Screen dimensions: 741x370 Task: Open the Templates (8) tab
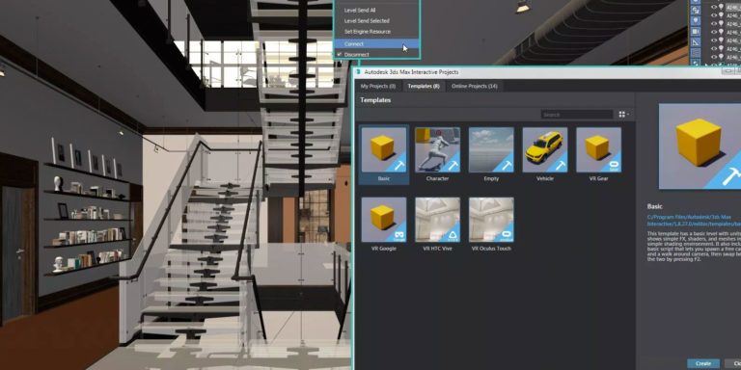click(x=424, y=86)
